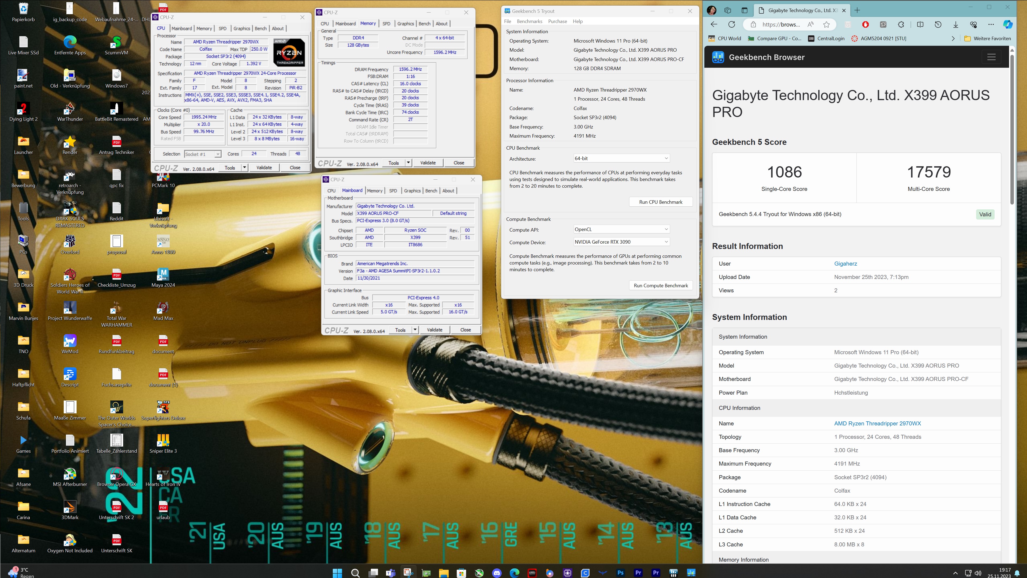Open AMD Ryzen Threadripper 2970WX link

[x=878, y=423]
